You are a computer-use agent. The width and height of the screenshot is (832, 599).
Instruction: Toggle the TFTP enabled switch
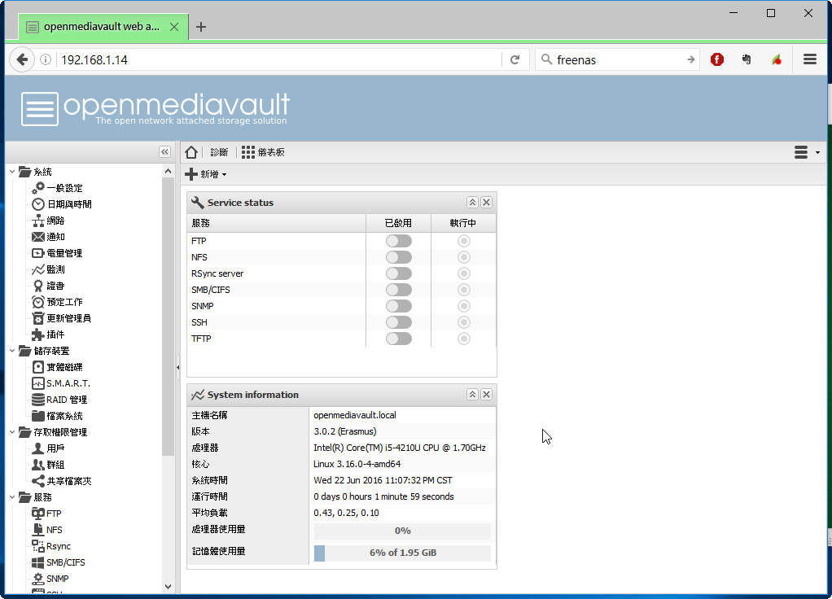[x=398, y=339]
